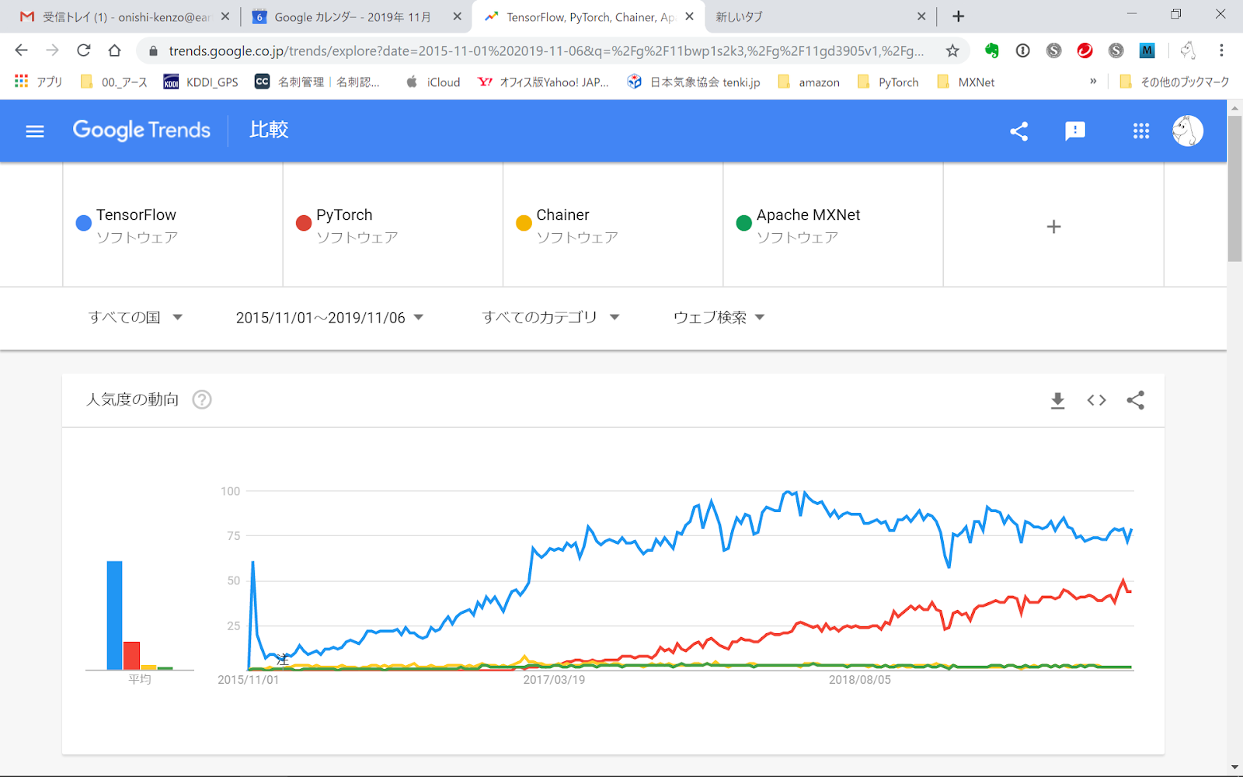This screenshot has width=1243, height=777.
Task: Edit the Apache MXNet search term card
Action: click(x=833, y=225)
